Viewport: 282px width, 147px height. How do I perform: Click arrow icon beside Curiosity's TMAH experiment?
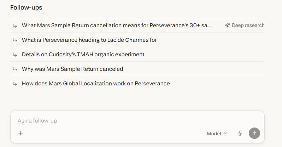tap(15, 55)
